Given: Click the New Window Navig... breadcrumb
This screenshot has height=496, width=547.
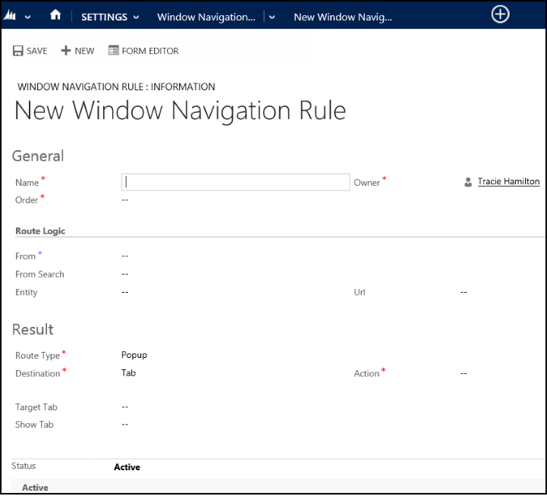Looking at the screenshot, I should tap(343, 17).
